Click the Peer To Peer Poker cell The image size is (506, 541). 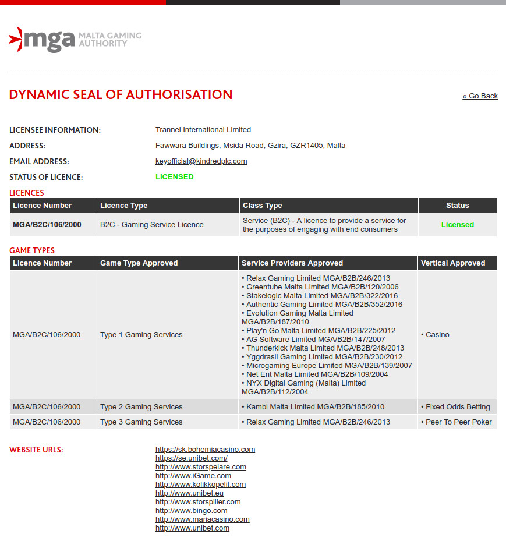coord(457,422)
